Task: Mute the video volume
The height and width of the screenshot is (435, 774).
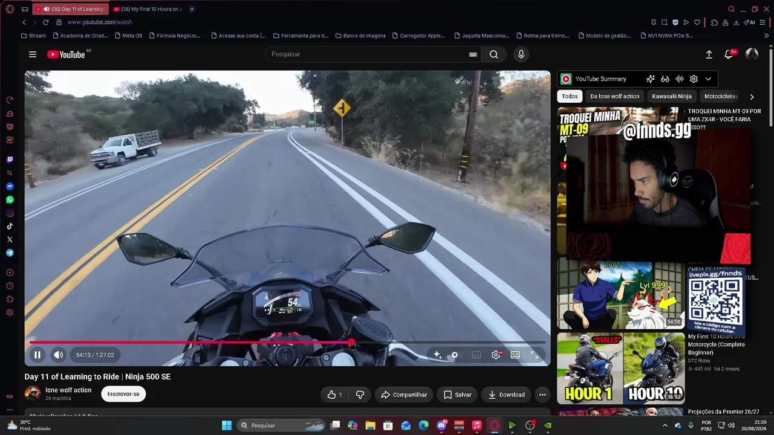Action: coord(58,355)
